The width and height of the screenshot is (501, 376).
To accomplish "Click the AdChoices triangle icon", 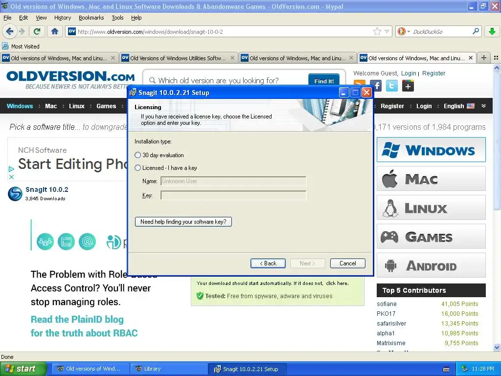I will coord(11,169).
